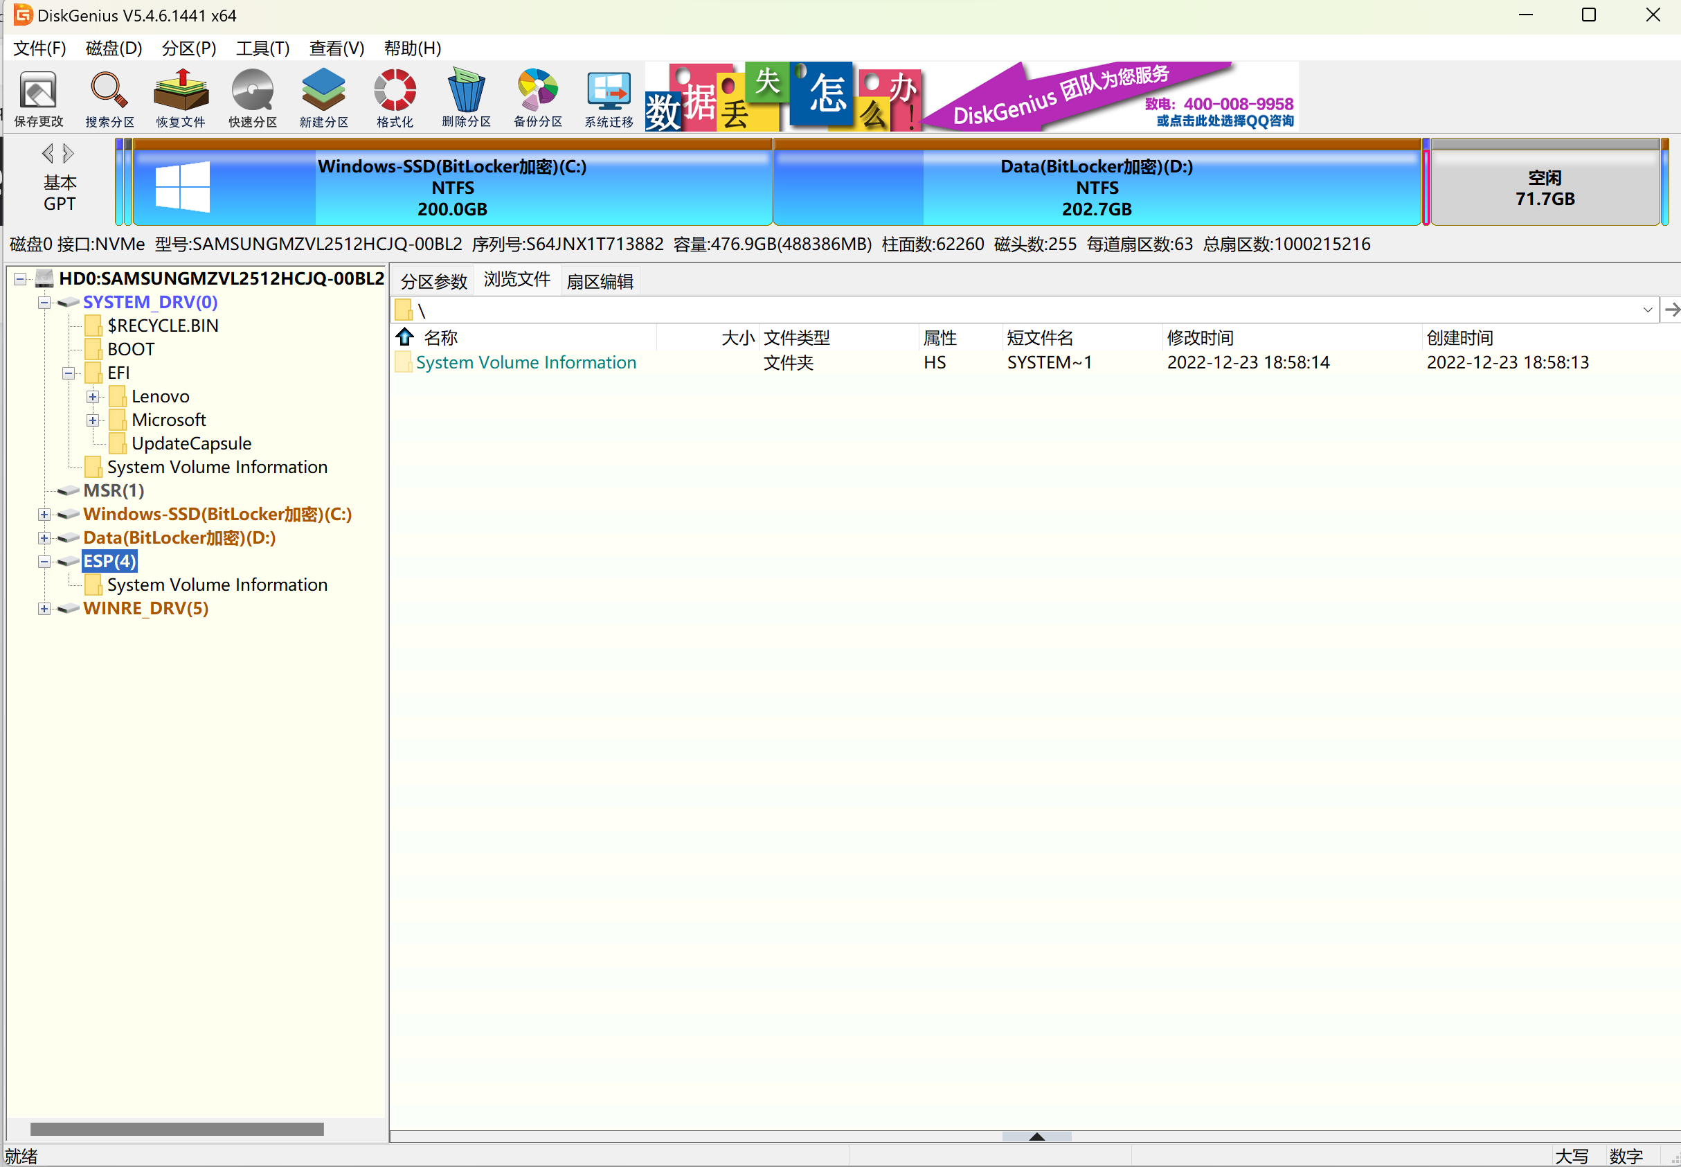Go to parent folder with up arrow
Screen dimensions: 1681x1167
tap(405, 337)
